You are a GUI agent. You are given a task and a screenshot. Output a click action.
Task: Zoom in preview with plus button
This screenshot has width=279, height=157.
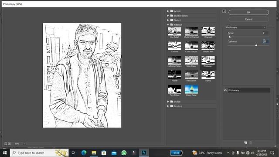point(9,143)
